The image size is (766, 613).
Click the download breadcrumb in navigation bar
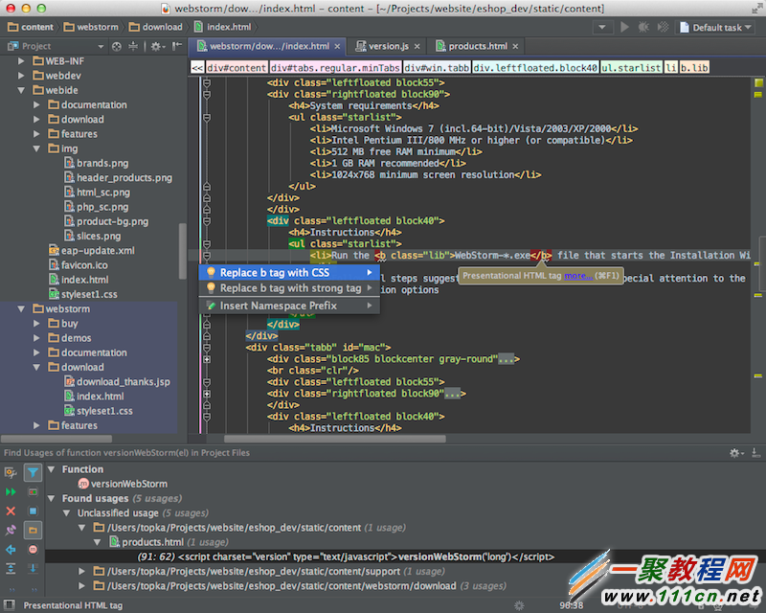click(x=156, y=28)
